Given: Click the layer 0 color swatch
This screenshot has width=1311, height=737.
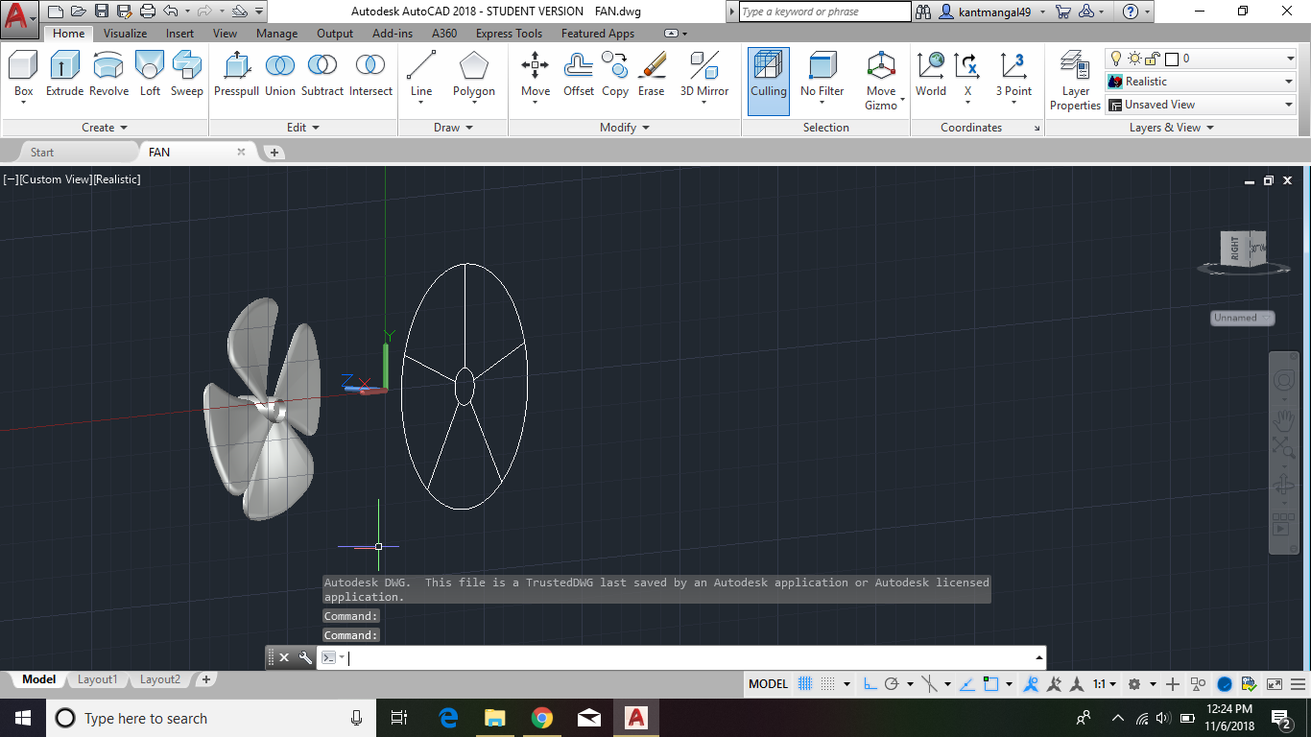Looking at the screenshot, I should (1172, 59).
